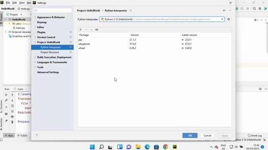The height and width of the screenshot is (150, 268).
Task: Click the print icon in Run panel
Action: pyautogui.click(x=12, y=117)
